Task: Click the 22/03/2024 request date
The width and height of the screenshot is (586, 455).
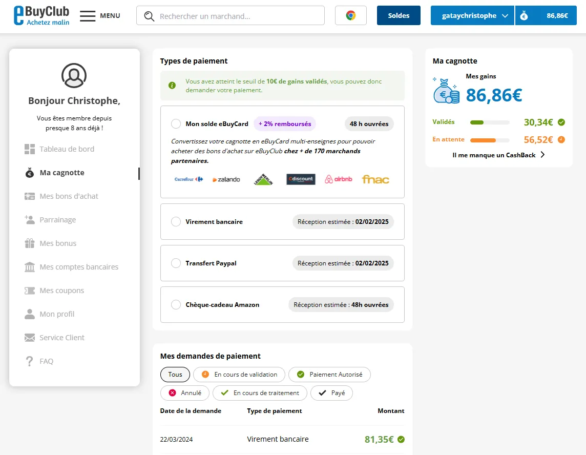Action: 176,440
